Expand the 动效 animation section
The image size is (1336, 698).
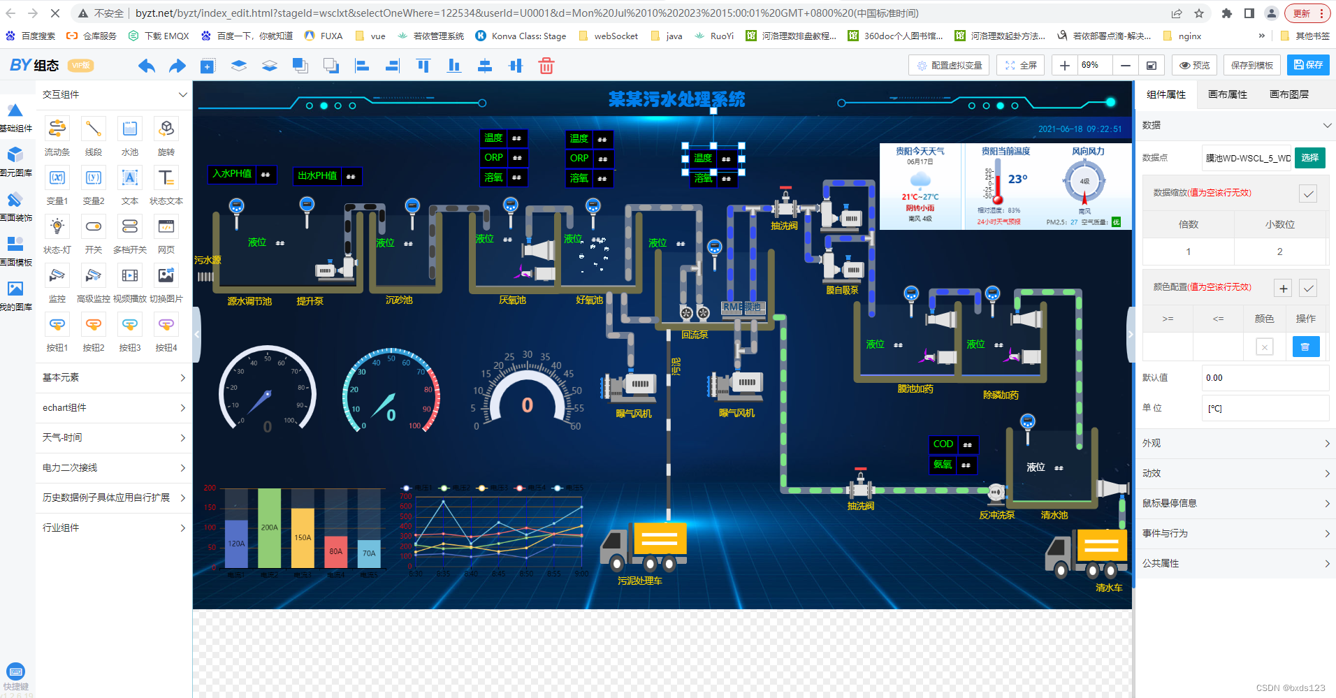click(x=1236, y=473)
